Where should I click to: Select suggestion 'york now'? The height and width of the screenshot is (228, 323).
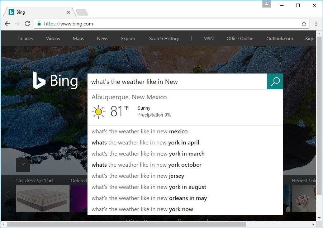(x=185, y=209)
